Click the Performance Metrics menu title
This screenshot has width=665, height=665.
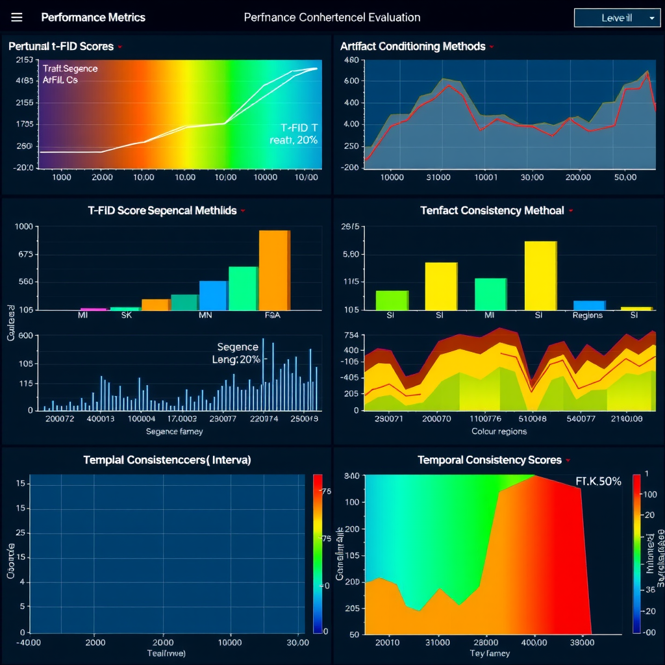(x=93, y=18)
